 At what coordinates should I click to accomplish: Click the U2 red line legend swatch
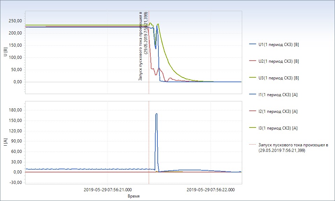[253, 61]
